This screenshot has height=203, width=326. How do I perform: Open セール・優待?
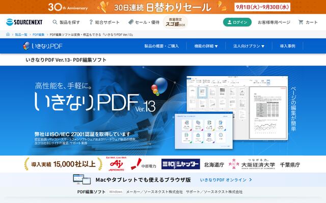pos(147,22)
